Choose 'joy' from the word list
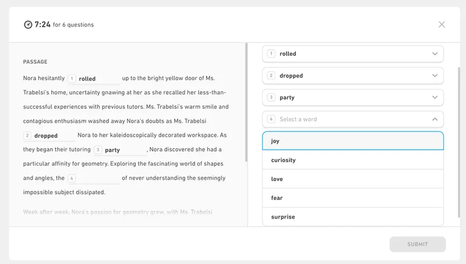The height and width of the screenshot is (264, 466). coord(352,141)
